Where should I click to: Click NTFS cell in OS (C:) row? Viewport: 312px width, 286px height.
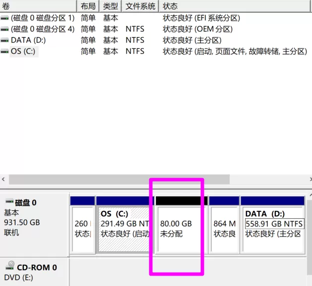pos(135,51)
